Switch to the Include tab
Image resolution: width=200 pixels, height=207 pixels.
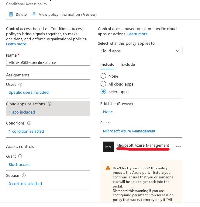click(107, 65)
